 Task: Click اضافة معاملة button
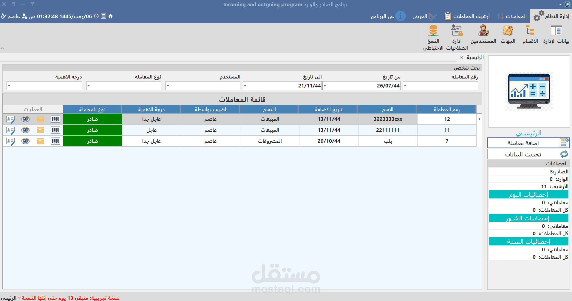(x=528, y=143)
